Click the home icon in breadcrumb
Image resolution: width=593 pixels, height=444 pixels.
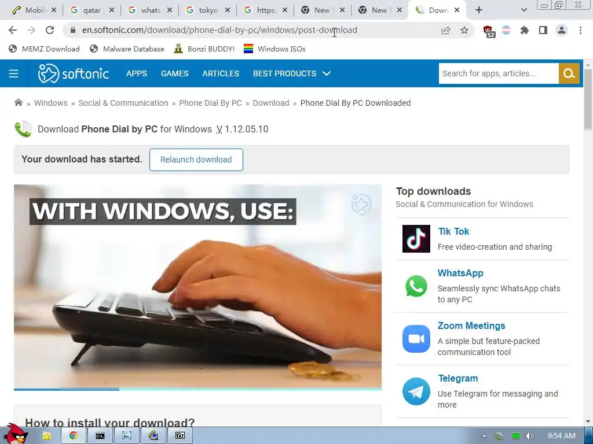click(18, 103)
